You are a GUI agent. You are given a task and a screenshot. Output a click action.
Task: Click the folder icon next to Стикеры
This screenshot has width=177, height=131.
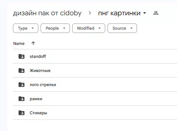[x=21, y=113]
